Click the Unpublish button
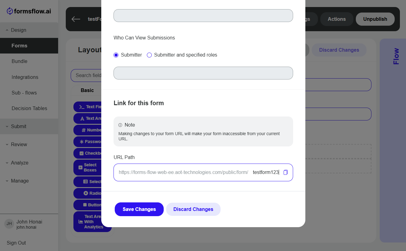406x251 pixels. [375, 19]
